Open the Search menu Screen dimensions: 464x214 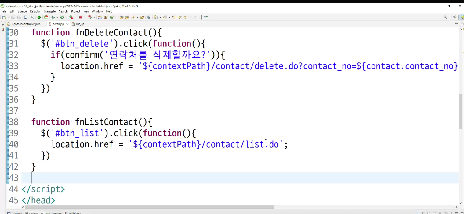[x=63, y=11]
